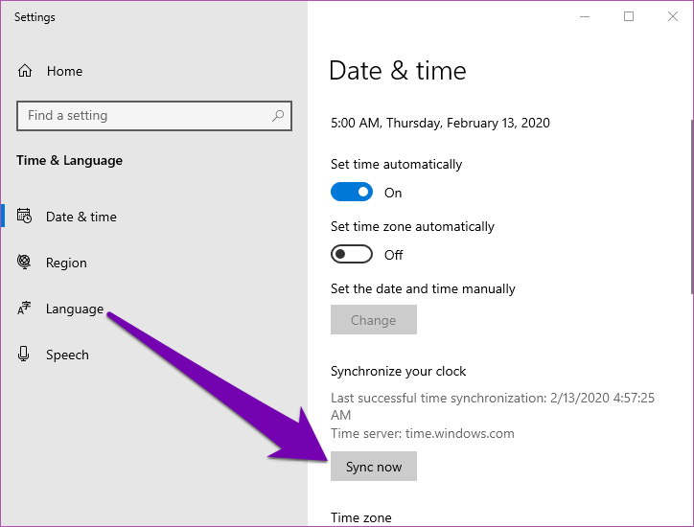This screenshot has width=694, height=527.
Task: Enable Set time zone automatically
Action: 352,254
